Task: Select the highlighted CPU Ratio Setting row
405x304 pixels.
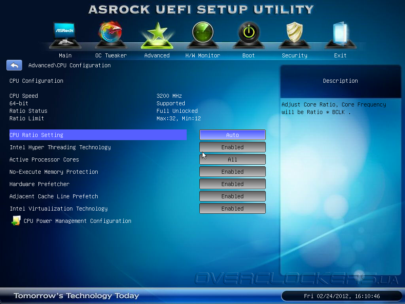Action: (98, 135)
